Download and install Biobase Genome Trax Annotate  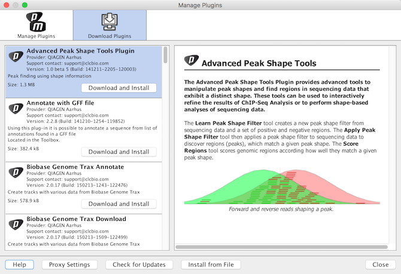pos(119,204)
